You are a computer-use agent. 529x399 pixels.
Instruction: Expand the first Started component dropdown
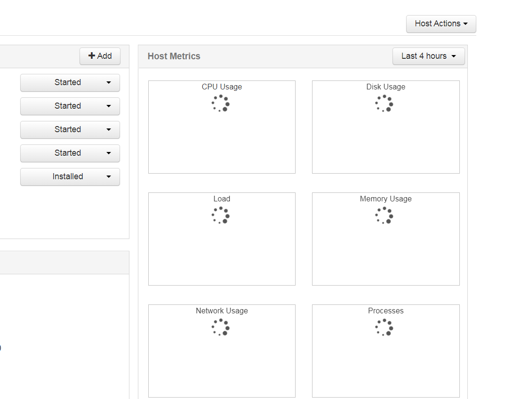click(x=70, y=82)
